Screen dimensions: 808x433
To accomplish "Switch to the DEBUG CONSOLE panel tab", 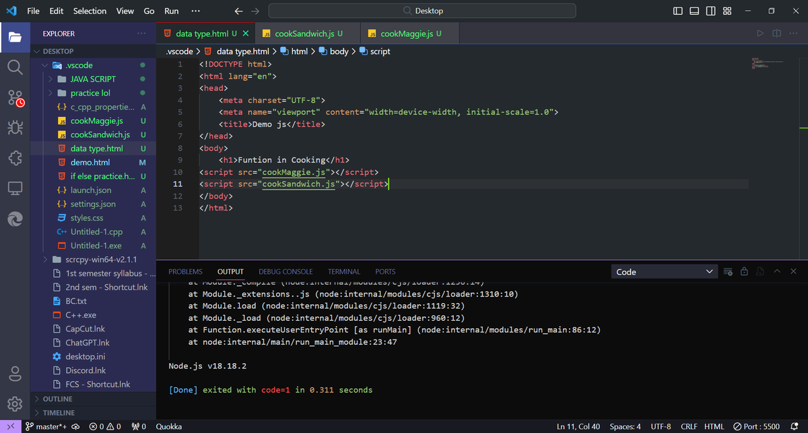I will 285,272.
